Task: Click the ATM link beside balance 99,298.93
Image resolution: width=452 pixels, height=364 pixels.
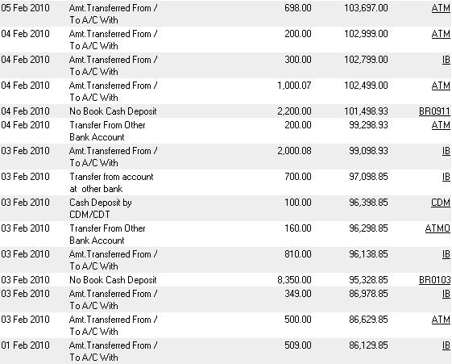Action: pos(441,125)
